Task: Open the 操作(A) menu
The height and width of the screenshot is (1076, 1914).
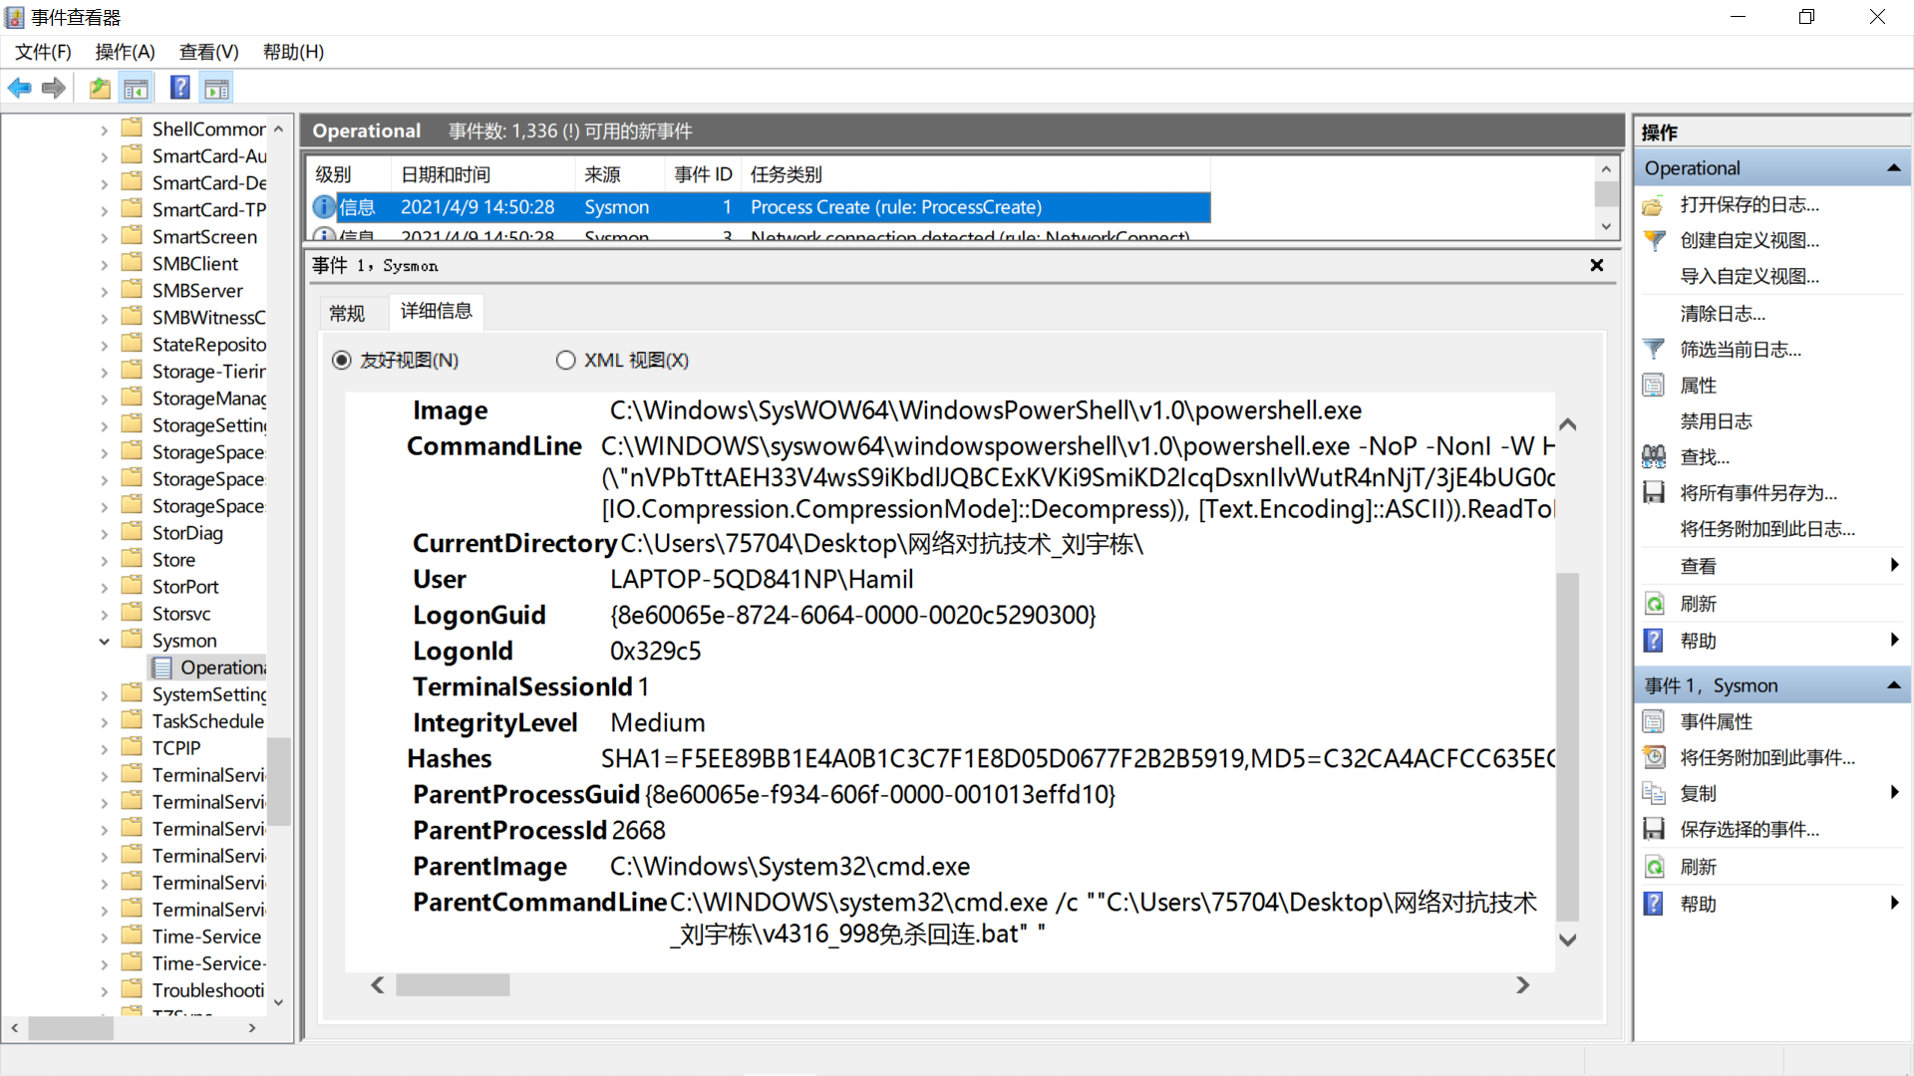Action: tap(125, 52)
